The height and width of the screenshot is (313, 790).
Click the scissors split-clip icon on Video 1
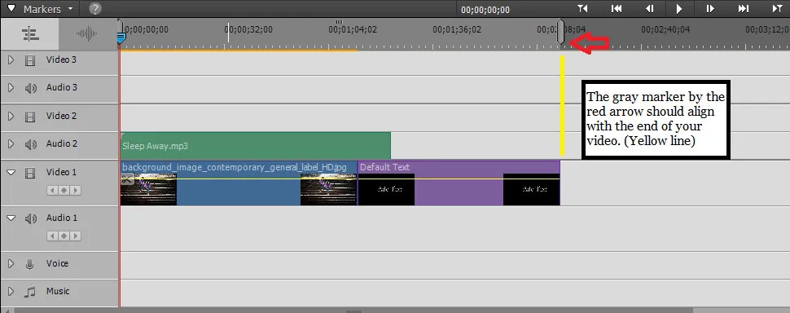128,179
